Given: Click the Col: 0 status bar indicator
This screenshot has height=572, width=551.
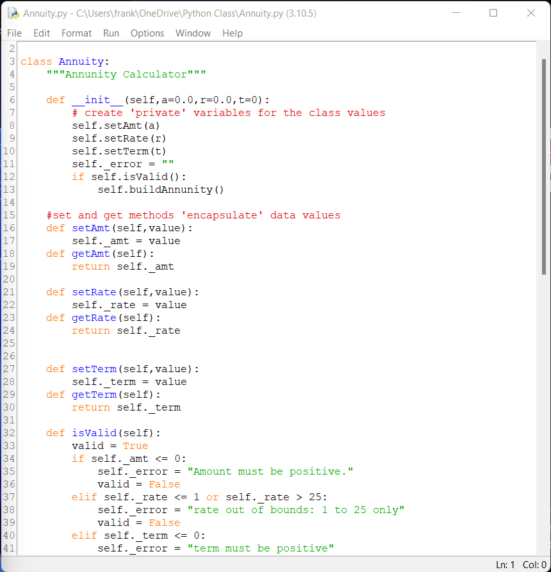Looking at the screenshot, I should [x=534, y=565].
